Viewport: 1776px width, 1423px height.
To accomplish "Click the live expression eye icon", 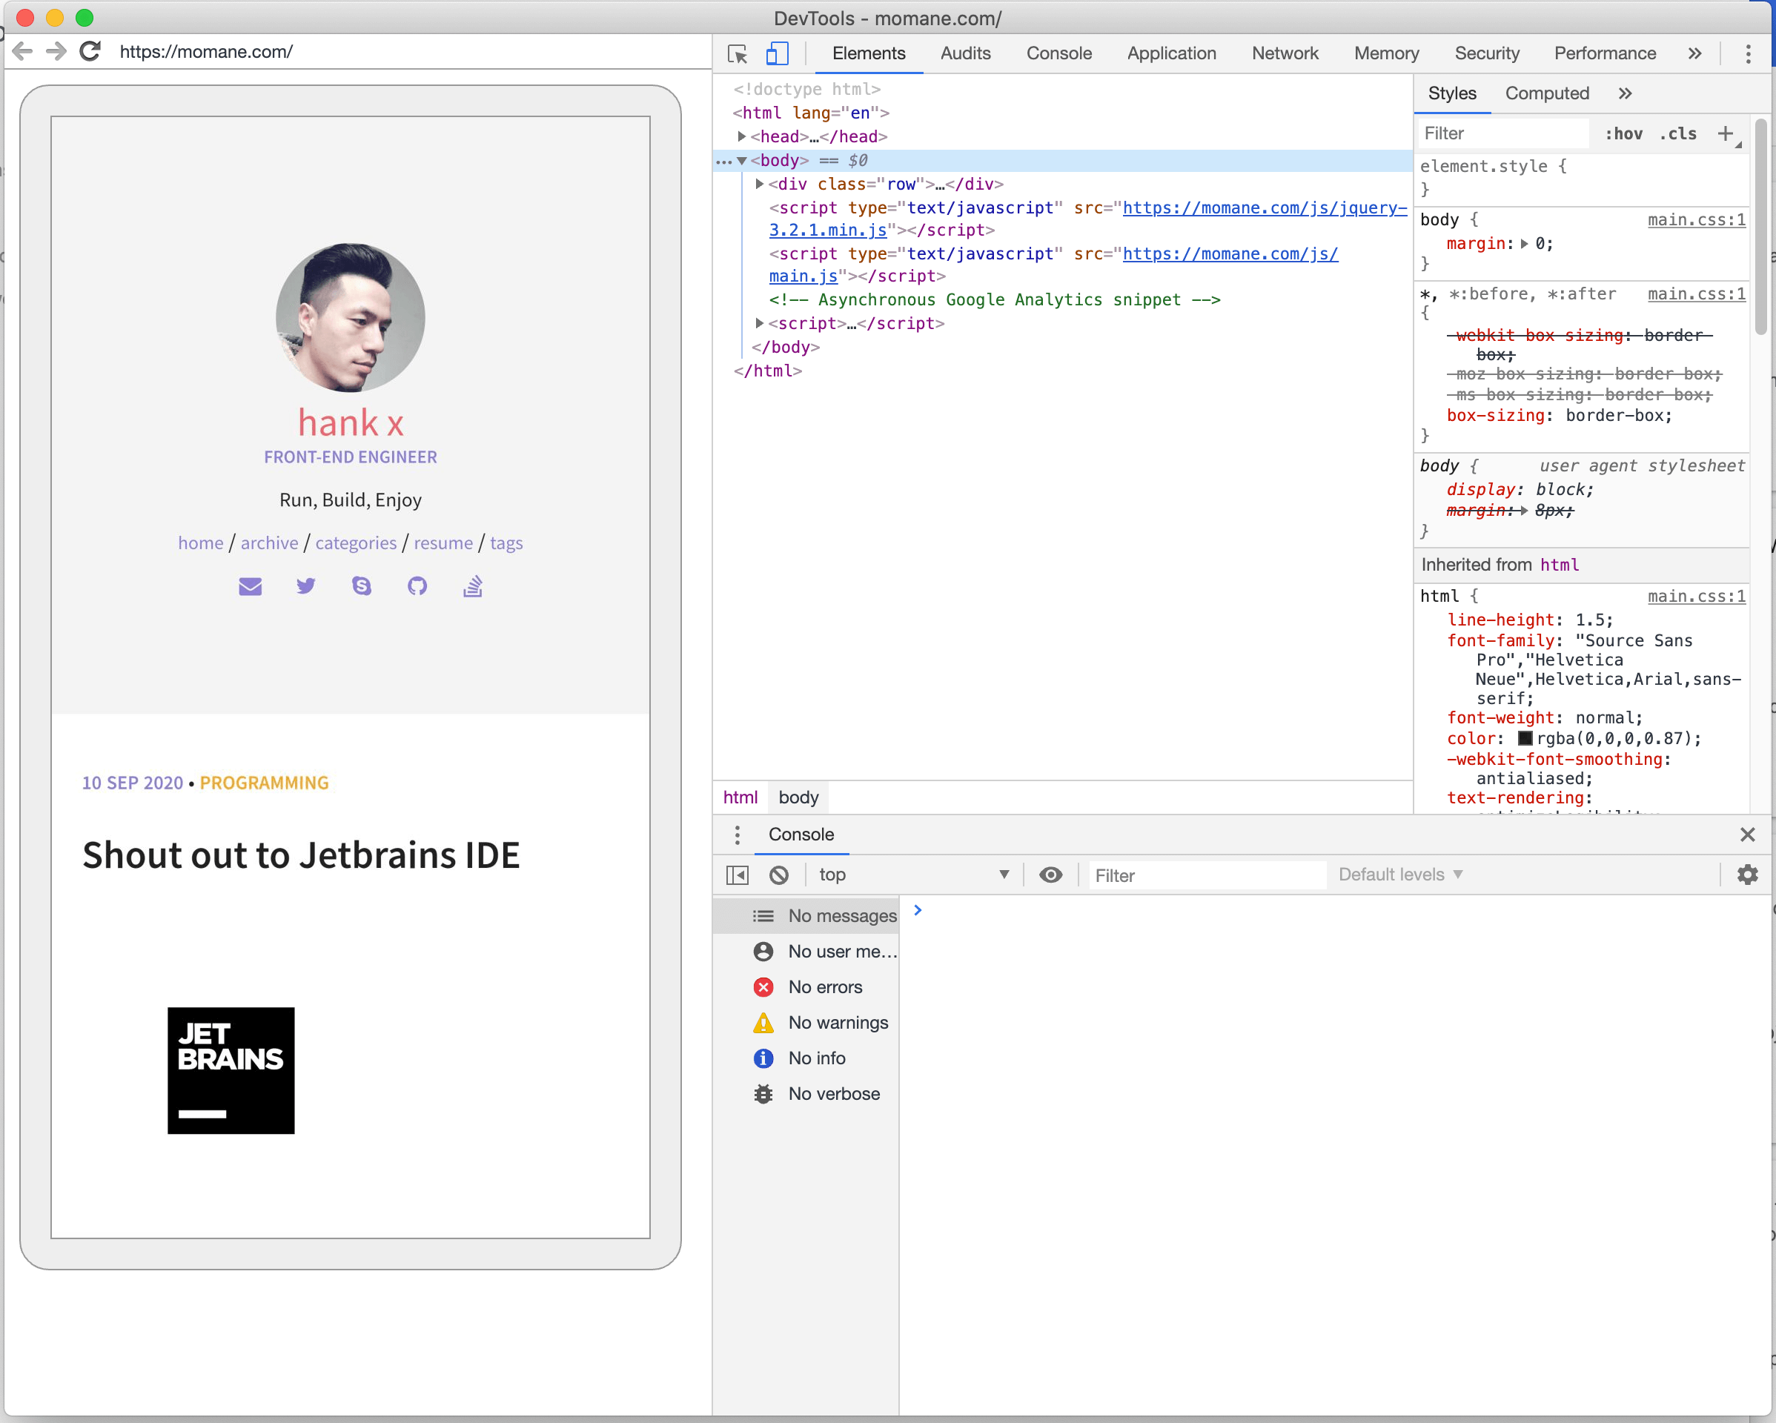I will tap(1050, 875).
